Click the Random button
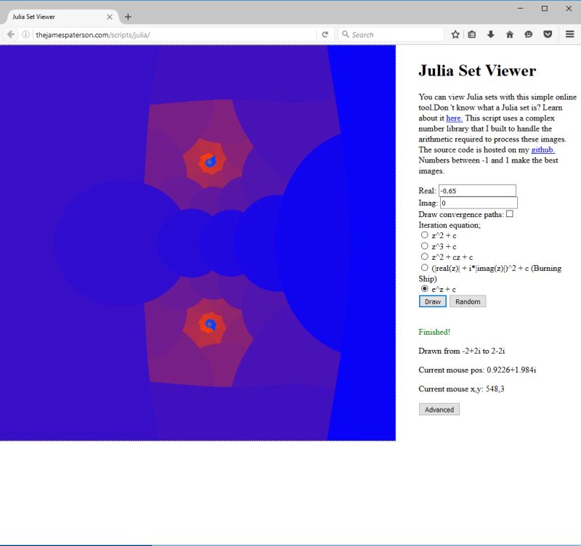This screenshot has width=581, height=546. point(468,301)
